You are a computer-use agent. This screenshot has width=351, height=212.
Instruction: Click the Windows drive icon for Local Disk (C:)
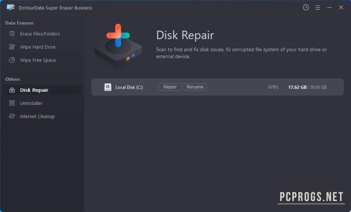107,87
